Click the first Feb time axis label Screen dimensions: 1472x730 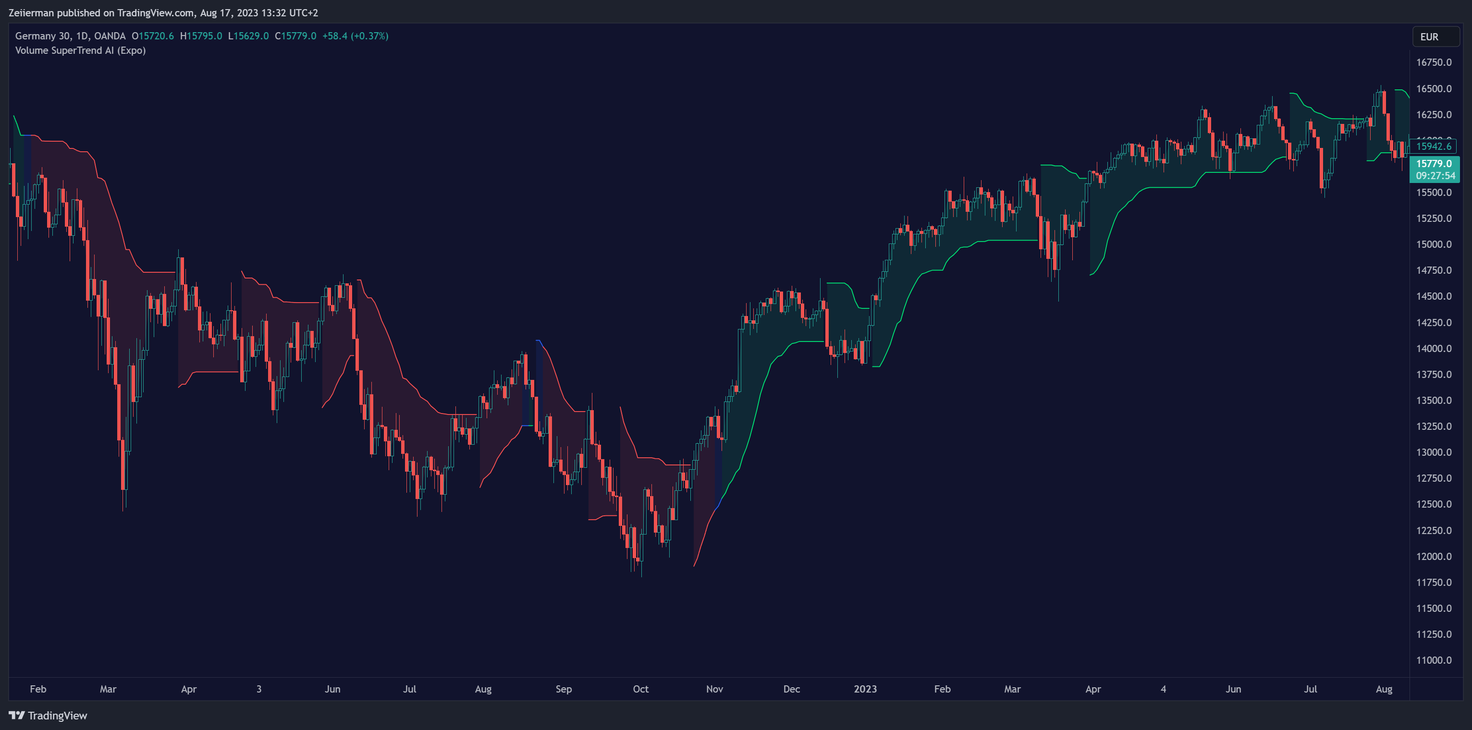[38, 689]
